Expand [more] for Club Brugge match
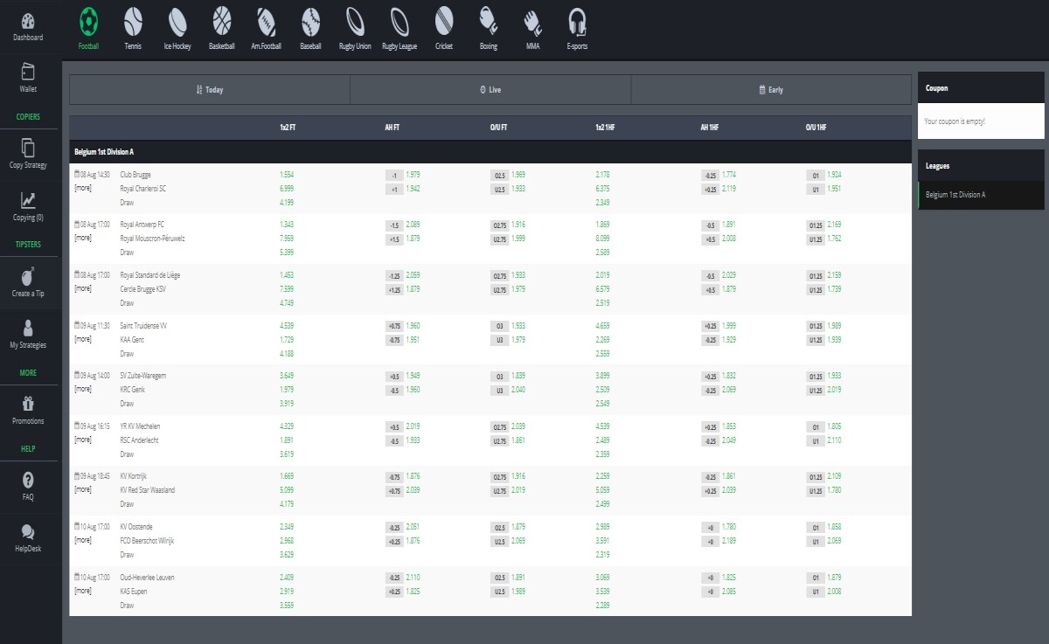The width and height of the screenshot is (1049, 644). pyautogui.click(x=83, y=188)
